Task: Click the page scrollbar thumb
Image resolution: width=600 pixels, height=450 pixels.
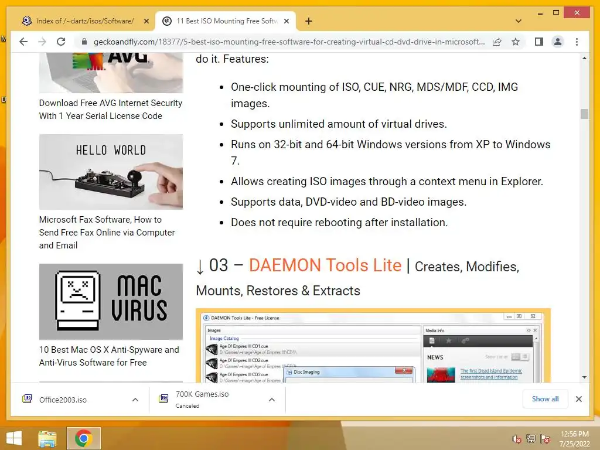Action: [584, 114]
